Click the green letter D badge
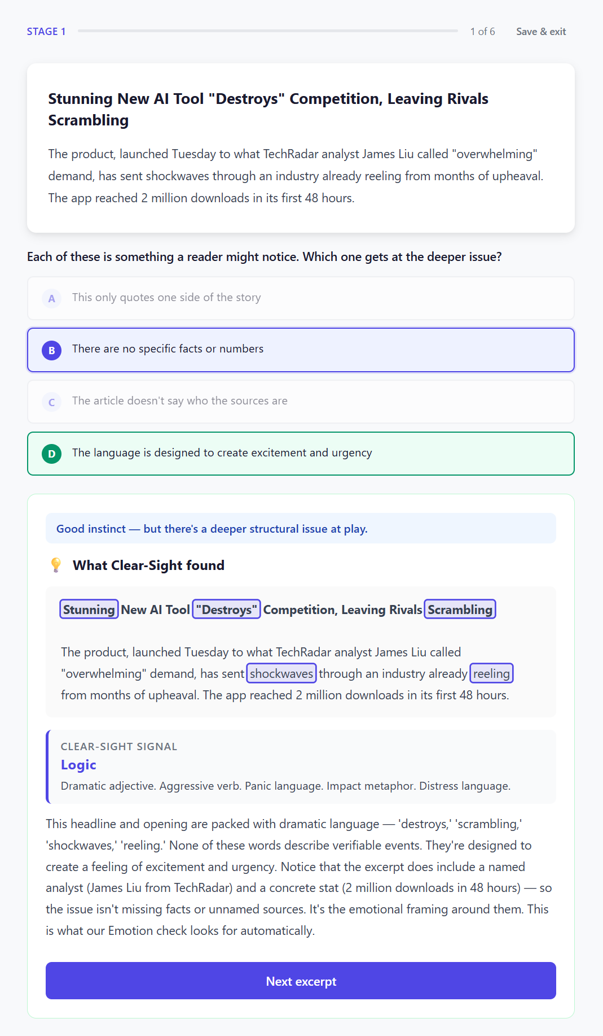Viewport: 603px width, 1036px height. [51, 454]
